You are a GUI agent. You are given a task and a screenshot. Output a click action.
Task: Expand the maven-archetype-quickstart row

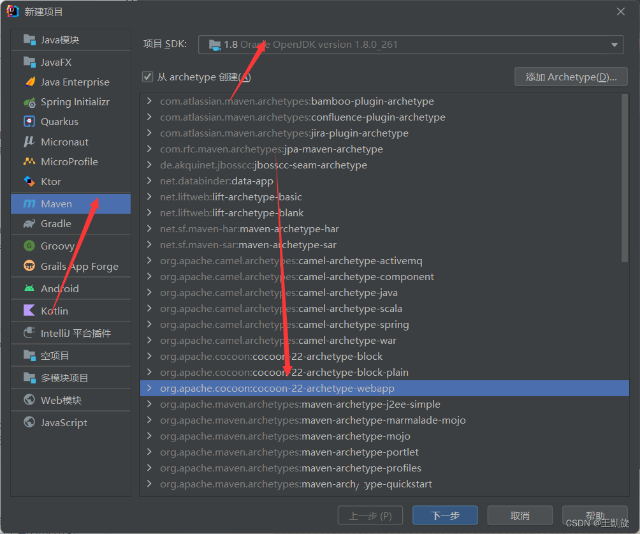pyautogui.click(x=149, y=484)
